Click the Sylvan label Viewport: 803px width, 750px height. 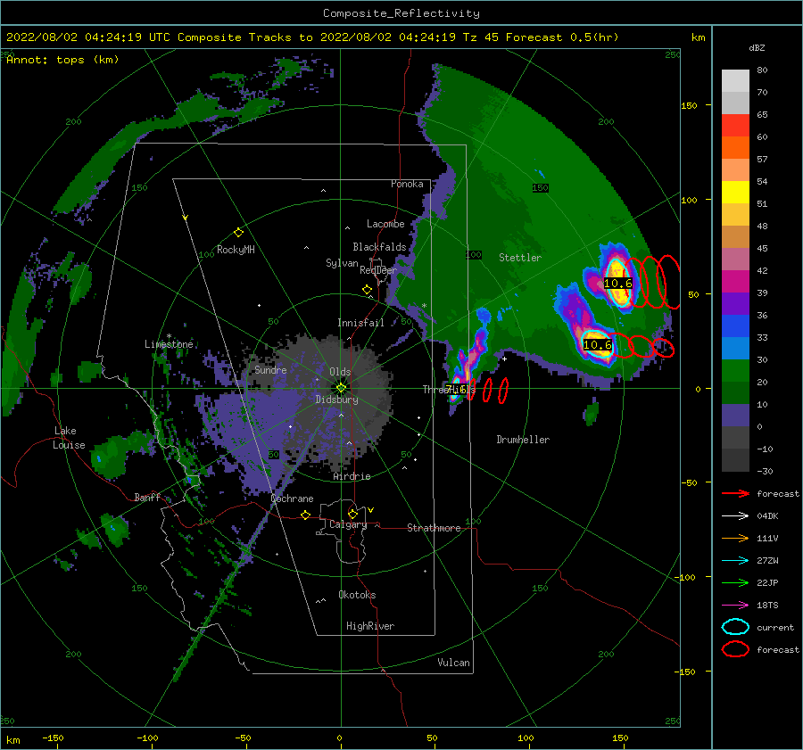pos(342,263)
